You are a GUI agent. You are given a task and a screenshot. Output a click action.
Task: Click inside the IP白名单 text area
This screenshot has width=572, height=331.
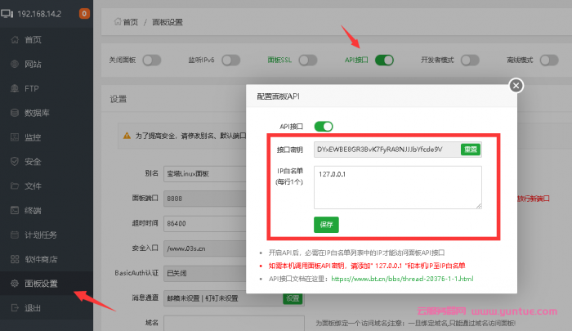[x=398, y=187]
